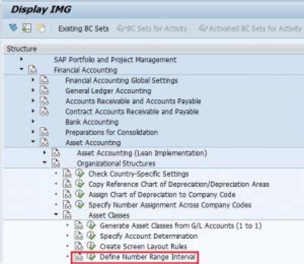This screenshot has height=264, width=304.
Task: Select 'Assign Chart of Depreciation to Company Code' text
Action: [162, 195]
